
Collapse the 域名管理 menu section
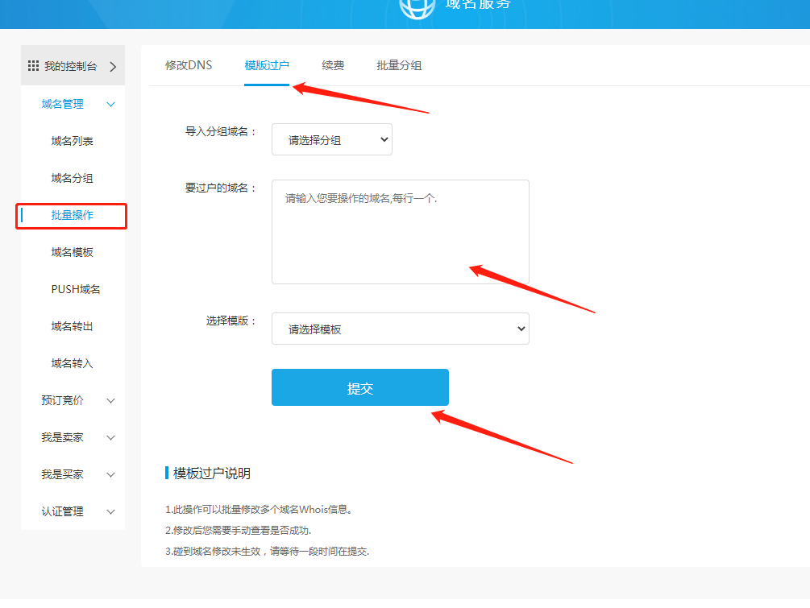click(x=111, y=104)
